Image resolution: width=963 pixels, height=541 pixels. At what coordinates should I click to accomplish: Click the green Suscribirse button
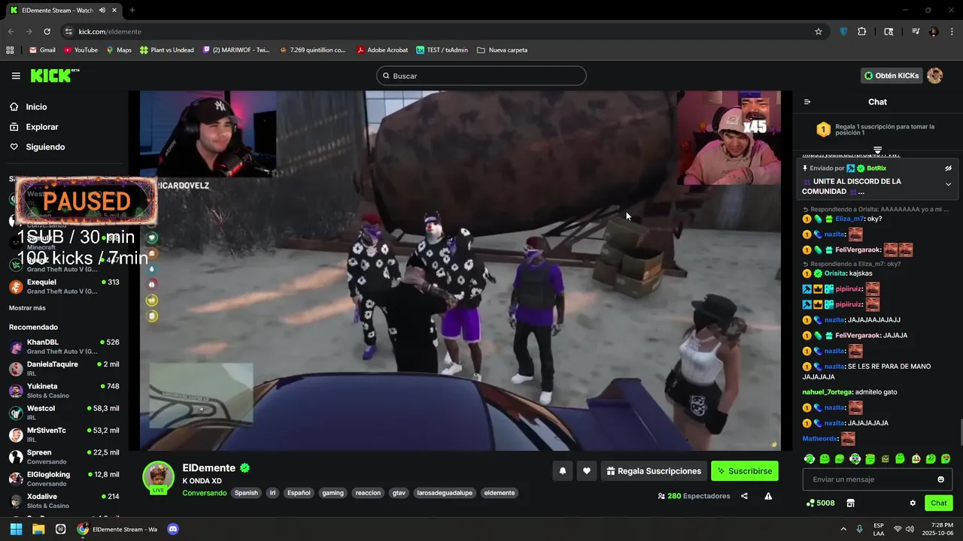click(x=745, y=471)
